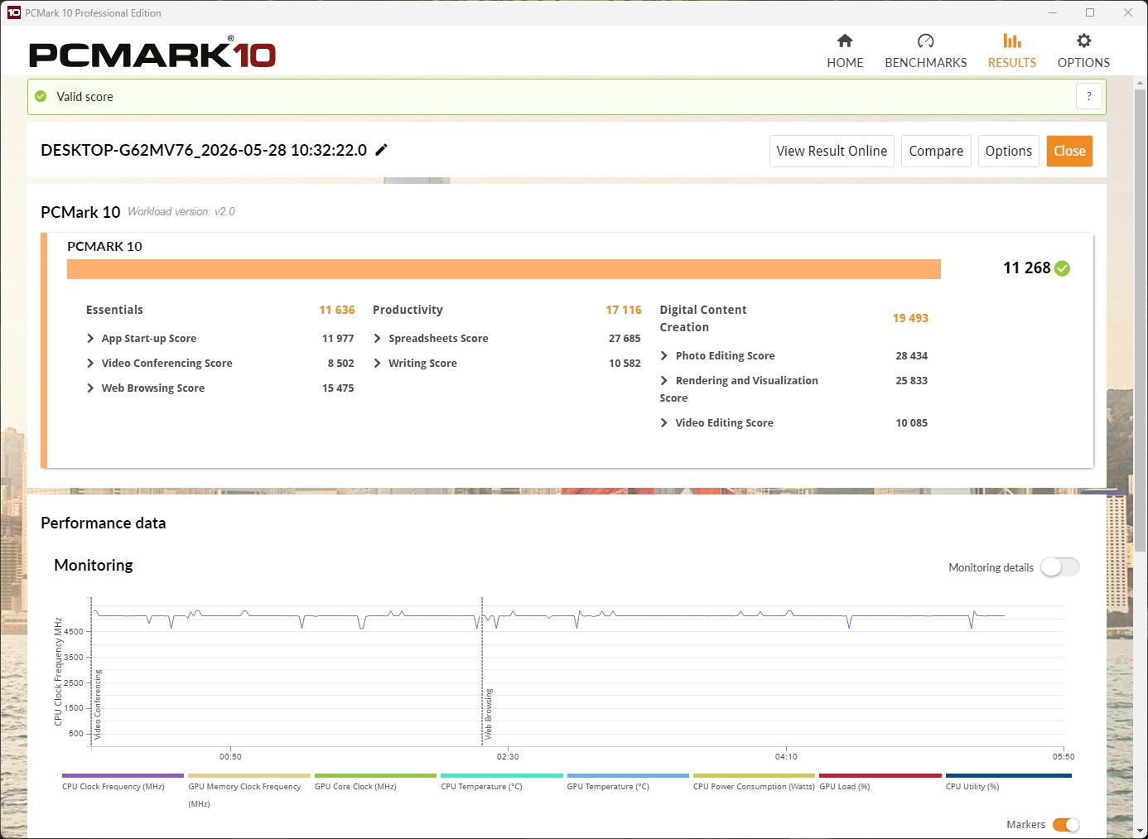Expand Rendering and Visualization Score chevron

coord(664,380)
